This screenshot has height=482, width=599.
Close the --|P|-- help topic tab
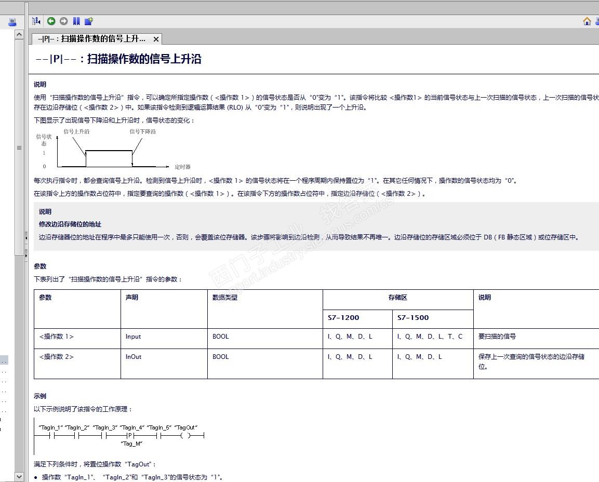(156, 39)
